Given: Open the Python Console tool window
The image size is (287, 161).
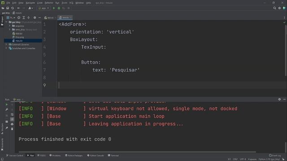Looking at the screenshot, I should 96,156.
